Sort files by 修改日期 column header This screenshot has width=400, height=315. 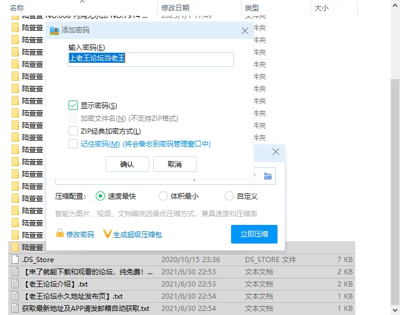175,8
